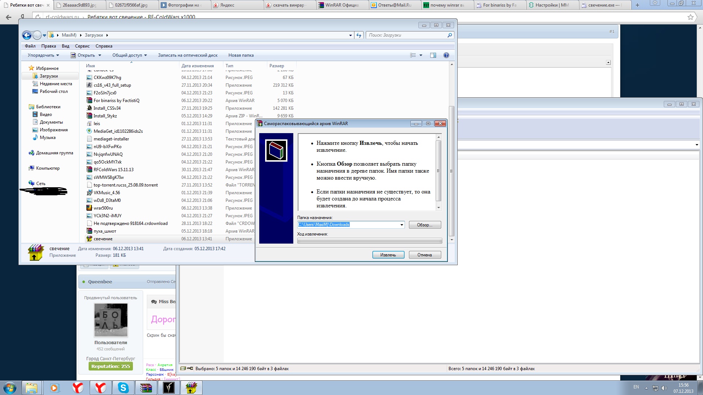Click the Explorer search field Поиск: Загрузки
The image size is (703, 395).
[x=406, y=35]
